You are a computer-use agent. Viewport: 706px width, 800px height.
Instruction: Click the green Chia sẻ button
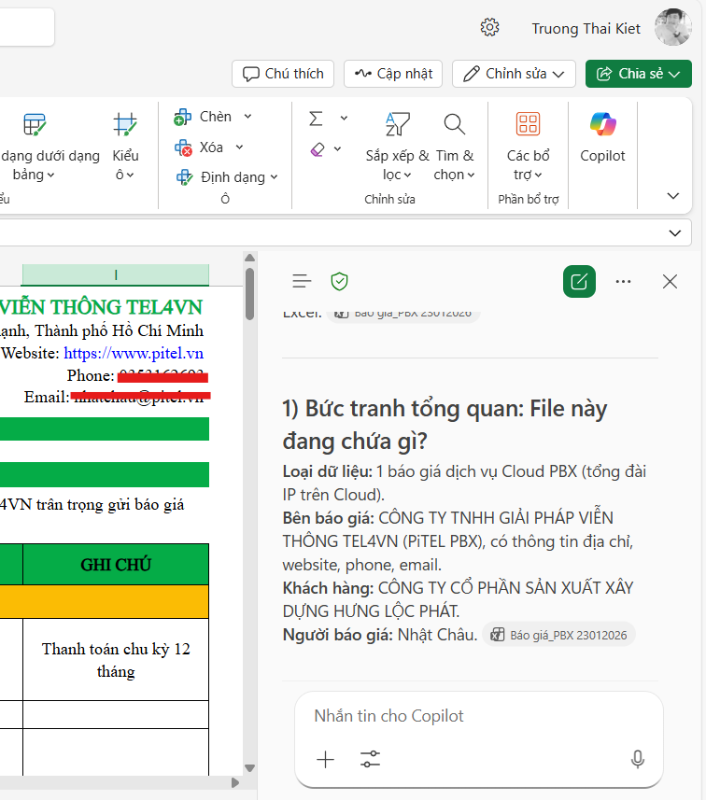coord(638,74)
